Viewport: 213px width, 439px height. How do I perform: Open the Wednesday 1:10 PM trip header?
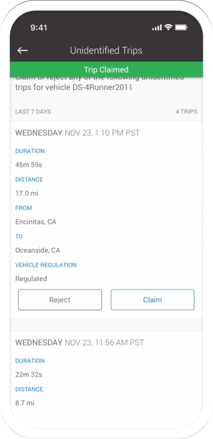coord(77,133)
